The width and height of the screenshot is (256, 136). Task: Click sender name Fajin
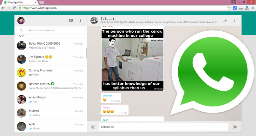coord(105,120)
